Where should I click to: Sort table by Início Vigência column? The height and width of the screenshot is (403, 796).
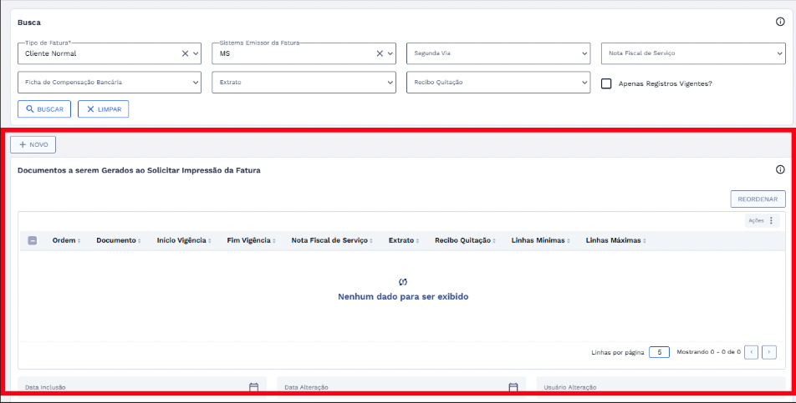(183, 240)
